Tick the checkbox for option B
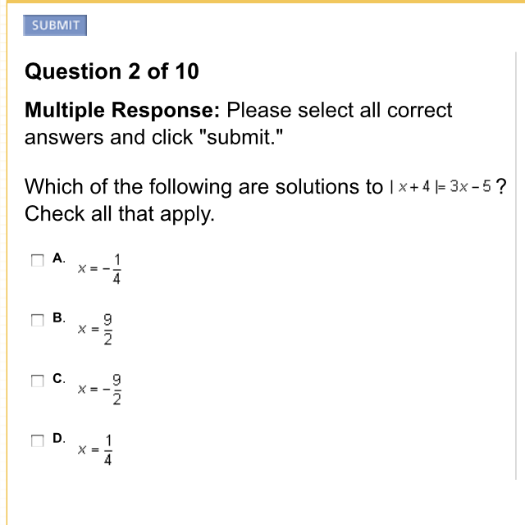 pos(37,320)
